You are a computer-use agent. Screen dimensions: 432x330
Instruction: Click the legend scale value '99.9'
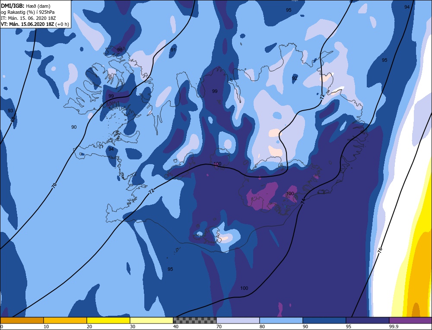pyautogui.click(x=394, y=327)
